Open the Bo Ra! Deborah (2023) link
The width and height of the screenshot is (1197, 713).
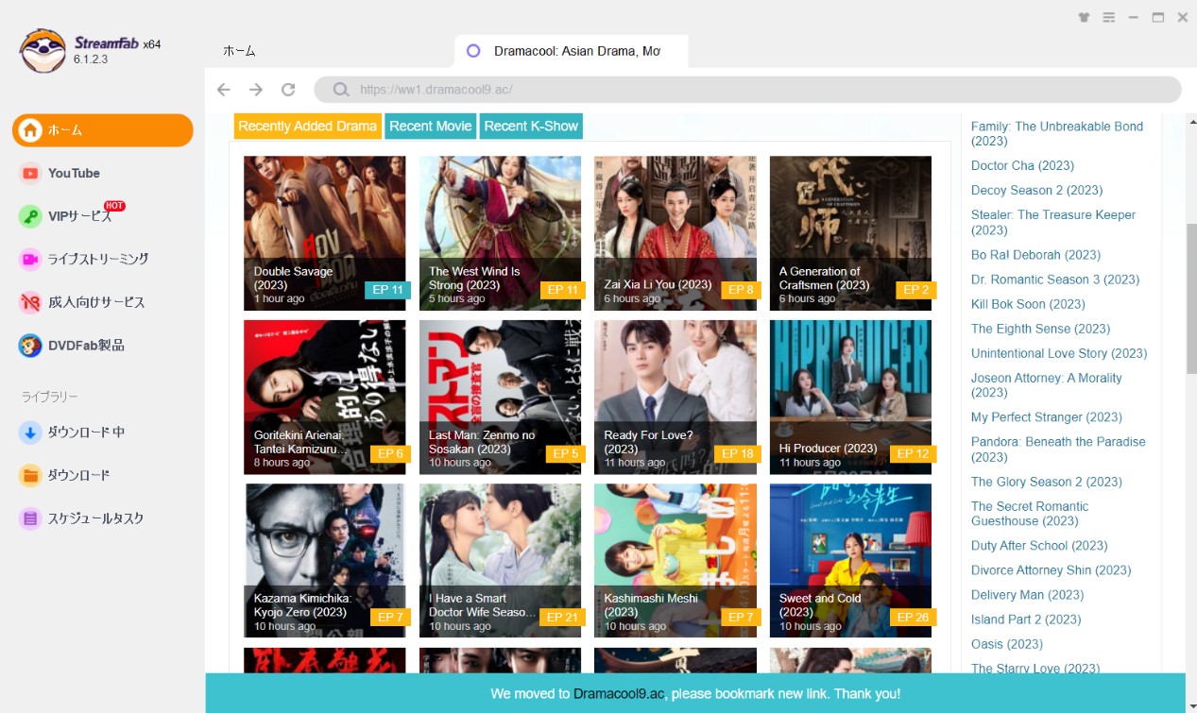pos(1035,255)
